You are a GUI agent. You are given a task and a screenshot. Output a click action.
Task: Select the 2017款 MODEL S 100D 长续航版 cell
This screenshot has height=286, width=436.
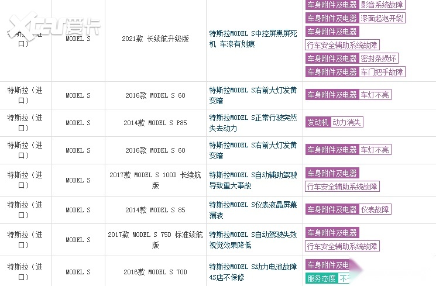[156, 180]
